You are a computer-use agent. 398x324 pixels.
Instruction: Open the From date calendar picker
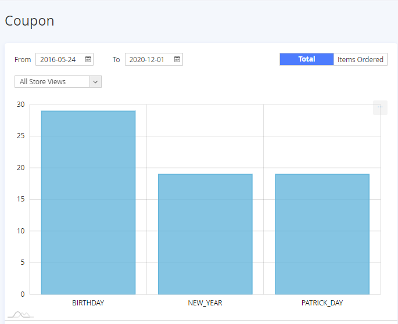tap(88, 59)
